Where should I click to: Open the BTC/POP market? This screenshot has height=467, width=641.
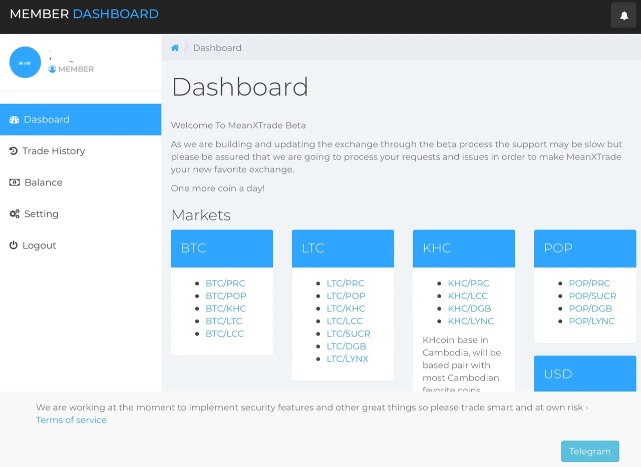[226, 295]
